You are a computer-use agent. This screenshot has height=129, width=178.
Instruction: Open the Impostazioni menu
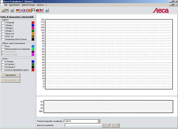click(14, 5)
